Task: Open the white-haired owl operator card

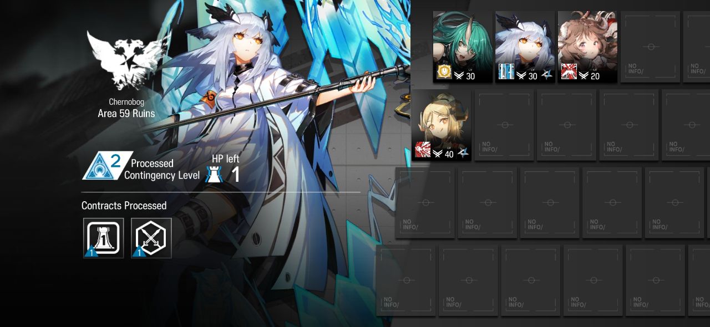Action: coord(525,47)
